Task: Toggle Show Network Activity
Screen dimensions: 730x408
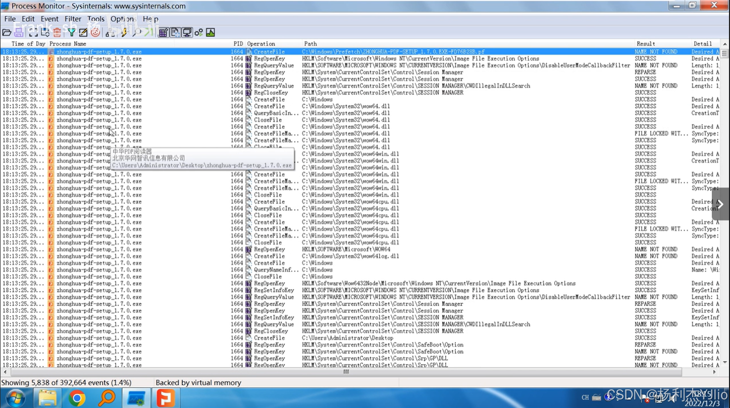Action: tap(187, 32)
